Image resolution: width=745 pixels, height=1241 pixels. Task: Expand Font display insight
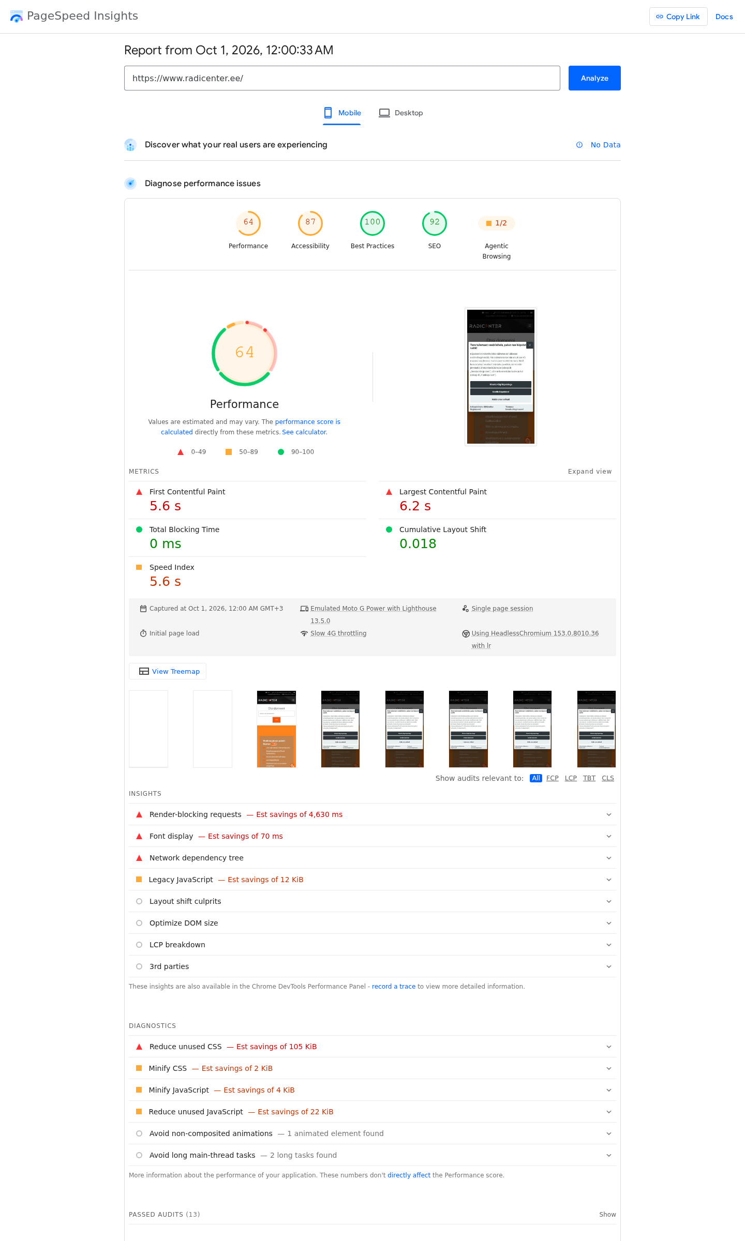point(373,836)
